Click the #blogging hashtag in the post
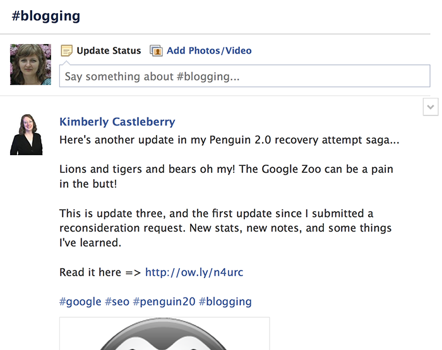The height and width of the screenshot is (350, 442). [x=225, y=301]
